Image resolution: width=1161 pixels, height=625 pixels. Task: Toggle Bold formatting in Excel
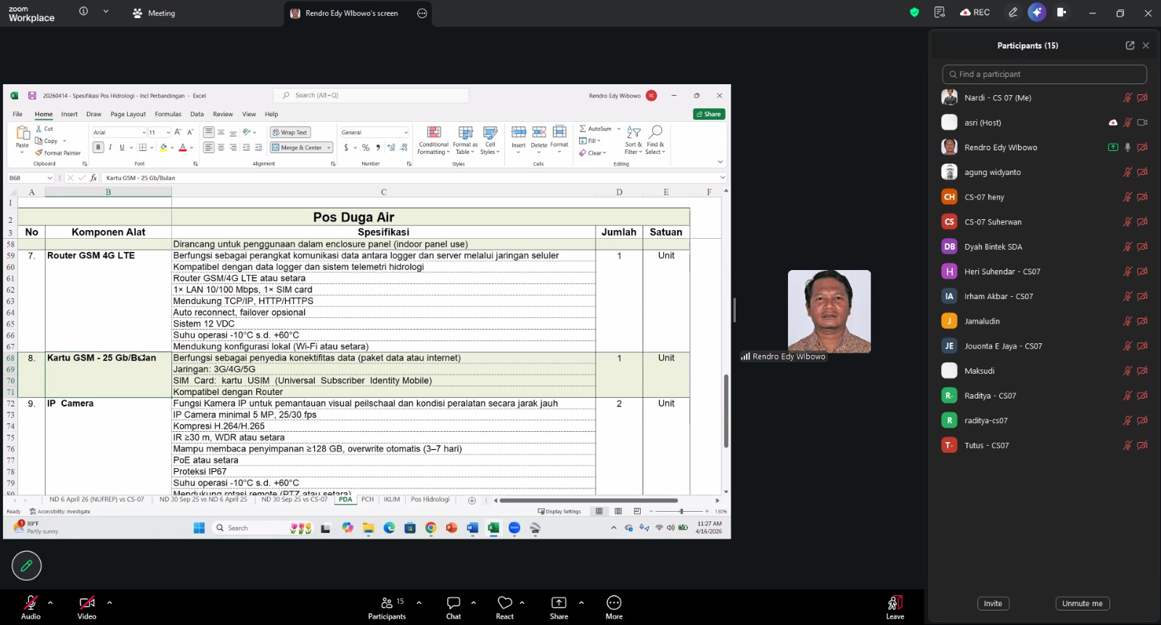click(99, 147)
